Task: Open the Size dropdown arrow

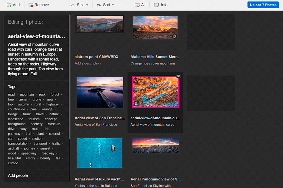Action: [x=87, y=5]
